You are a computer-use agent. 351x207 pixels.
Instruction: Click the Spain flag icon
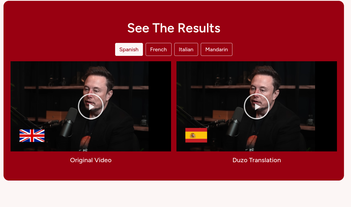[x=196, y=135]
